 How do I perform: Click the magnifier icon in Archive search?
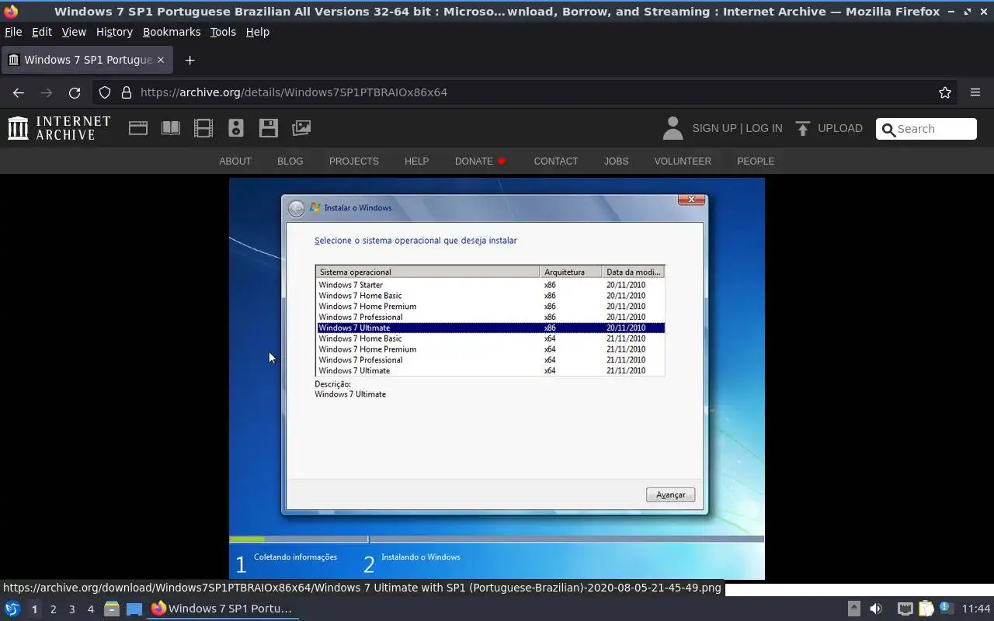click(888, 129)
